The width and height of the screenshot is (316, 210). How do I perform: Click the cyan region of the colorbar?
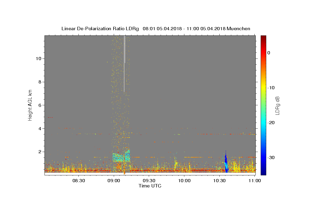[263, 123]
